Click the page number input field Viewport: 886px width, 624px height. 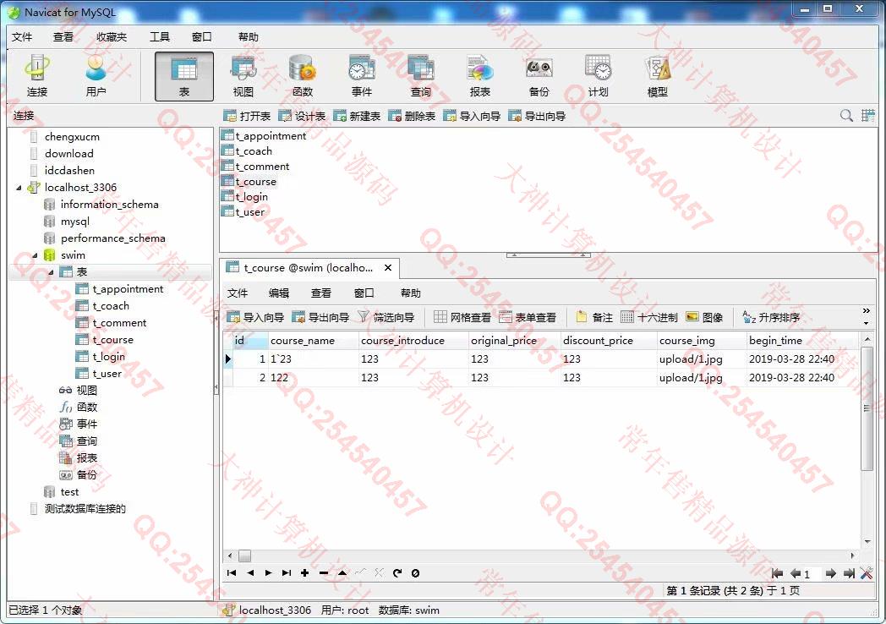812,574
